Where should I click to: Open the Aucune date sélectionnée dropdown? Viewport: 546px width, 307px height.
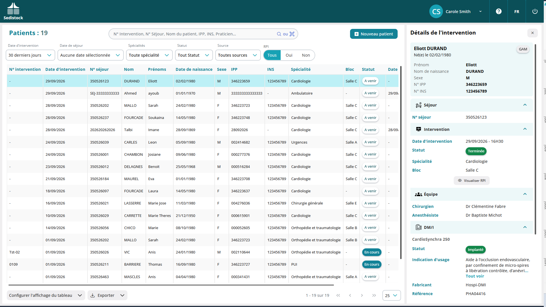pyautogui.click(x=90, y=55)
